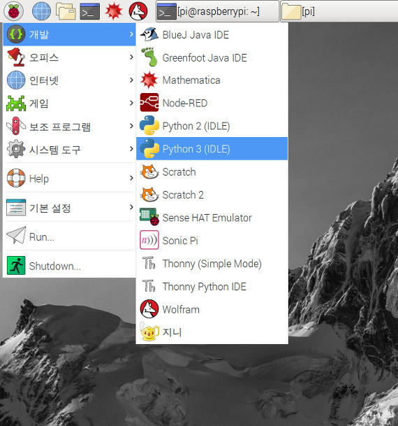
Task: Choose Shutdown... from the main menu
Action: 69,266
